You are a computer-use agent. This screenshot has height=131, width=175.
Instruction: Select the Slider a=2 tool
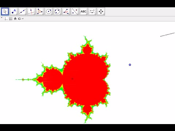[x=92, y=12]
